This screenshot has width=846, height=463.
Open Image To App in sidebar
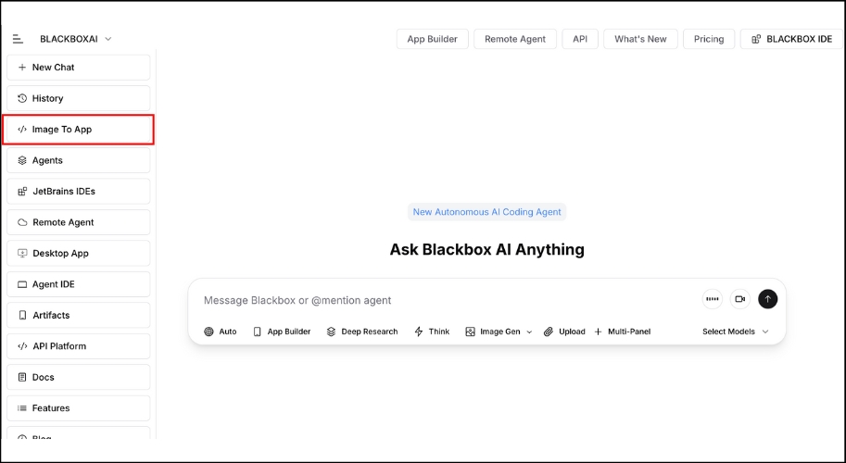click(x=78, y=130)
